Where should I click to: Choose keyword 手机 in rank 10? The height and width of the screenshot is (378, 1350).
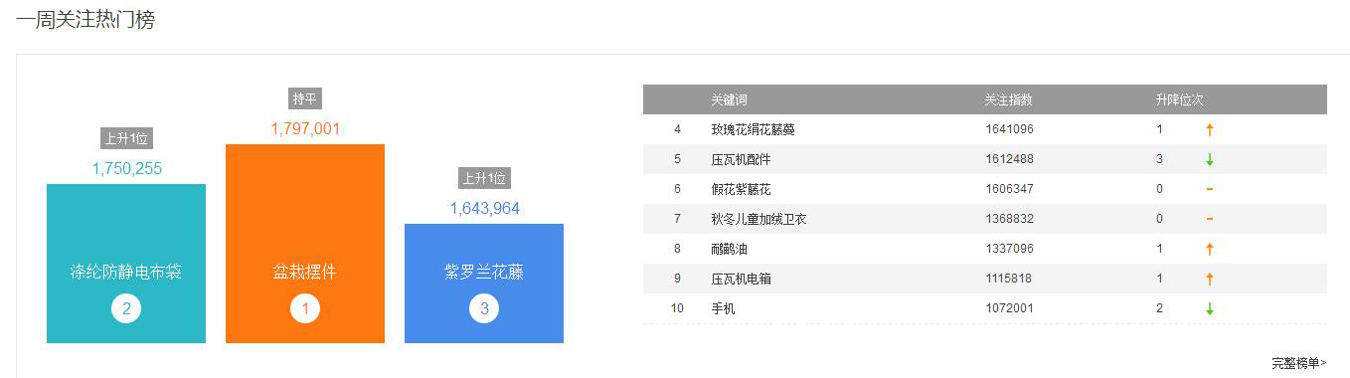click(x=723, y=308)
